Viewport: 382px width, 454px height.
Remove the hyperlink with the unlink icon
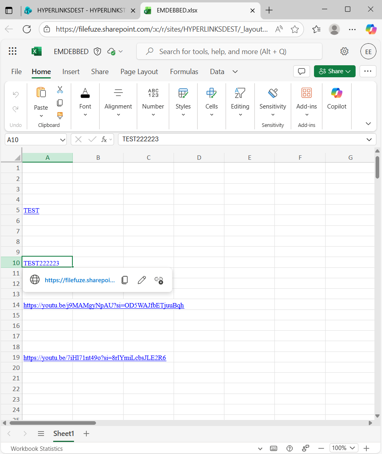[x=158, y=280]
